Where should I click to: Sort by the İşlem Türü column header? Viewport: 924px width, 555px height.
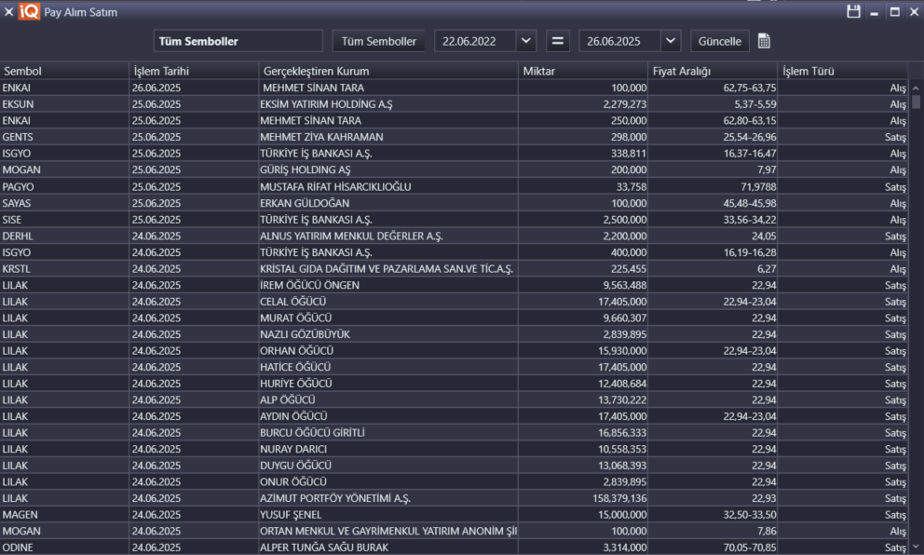click(x=843, y=71)
